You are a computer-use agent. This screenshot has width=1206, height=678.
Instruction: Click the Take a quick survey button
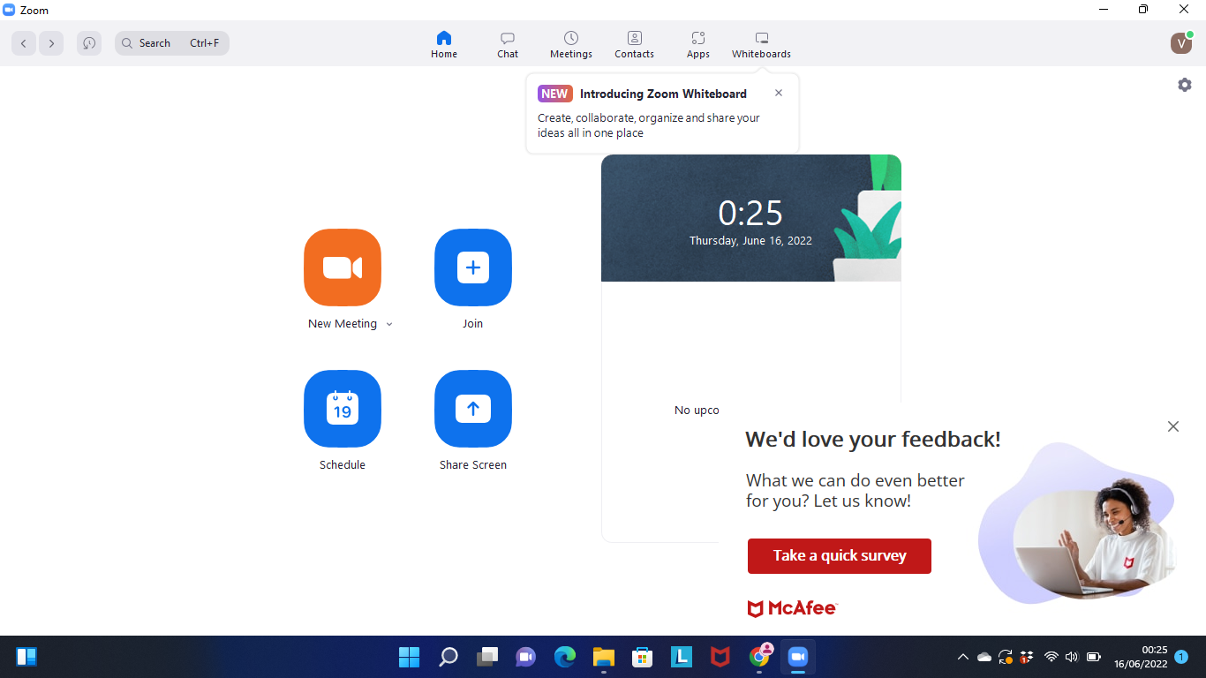[x=840, y=556]
